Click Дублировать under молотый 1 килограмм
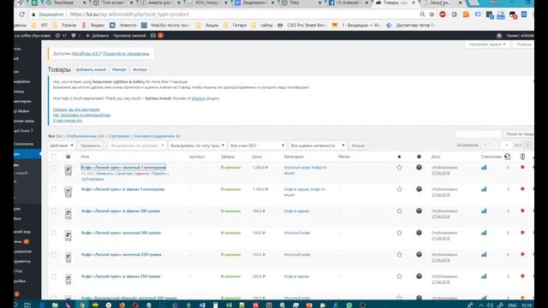Image resolution: width=548 pixels, height=308 pixels. [92, 179]
